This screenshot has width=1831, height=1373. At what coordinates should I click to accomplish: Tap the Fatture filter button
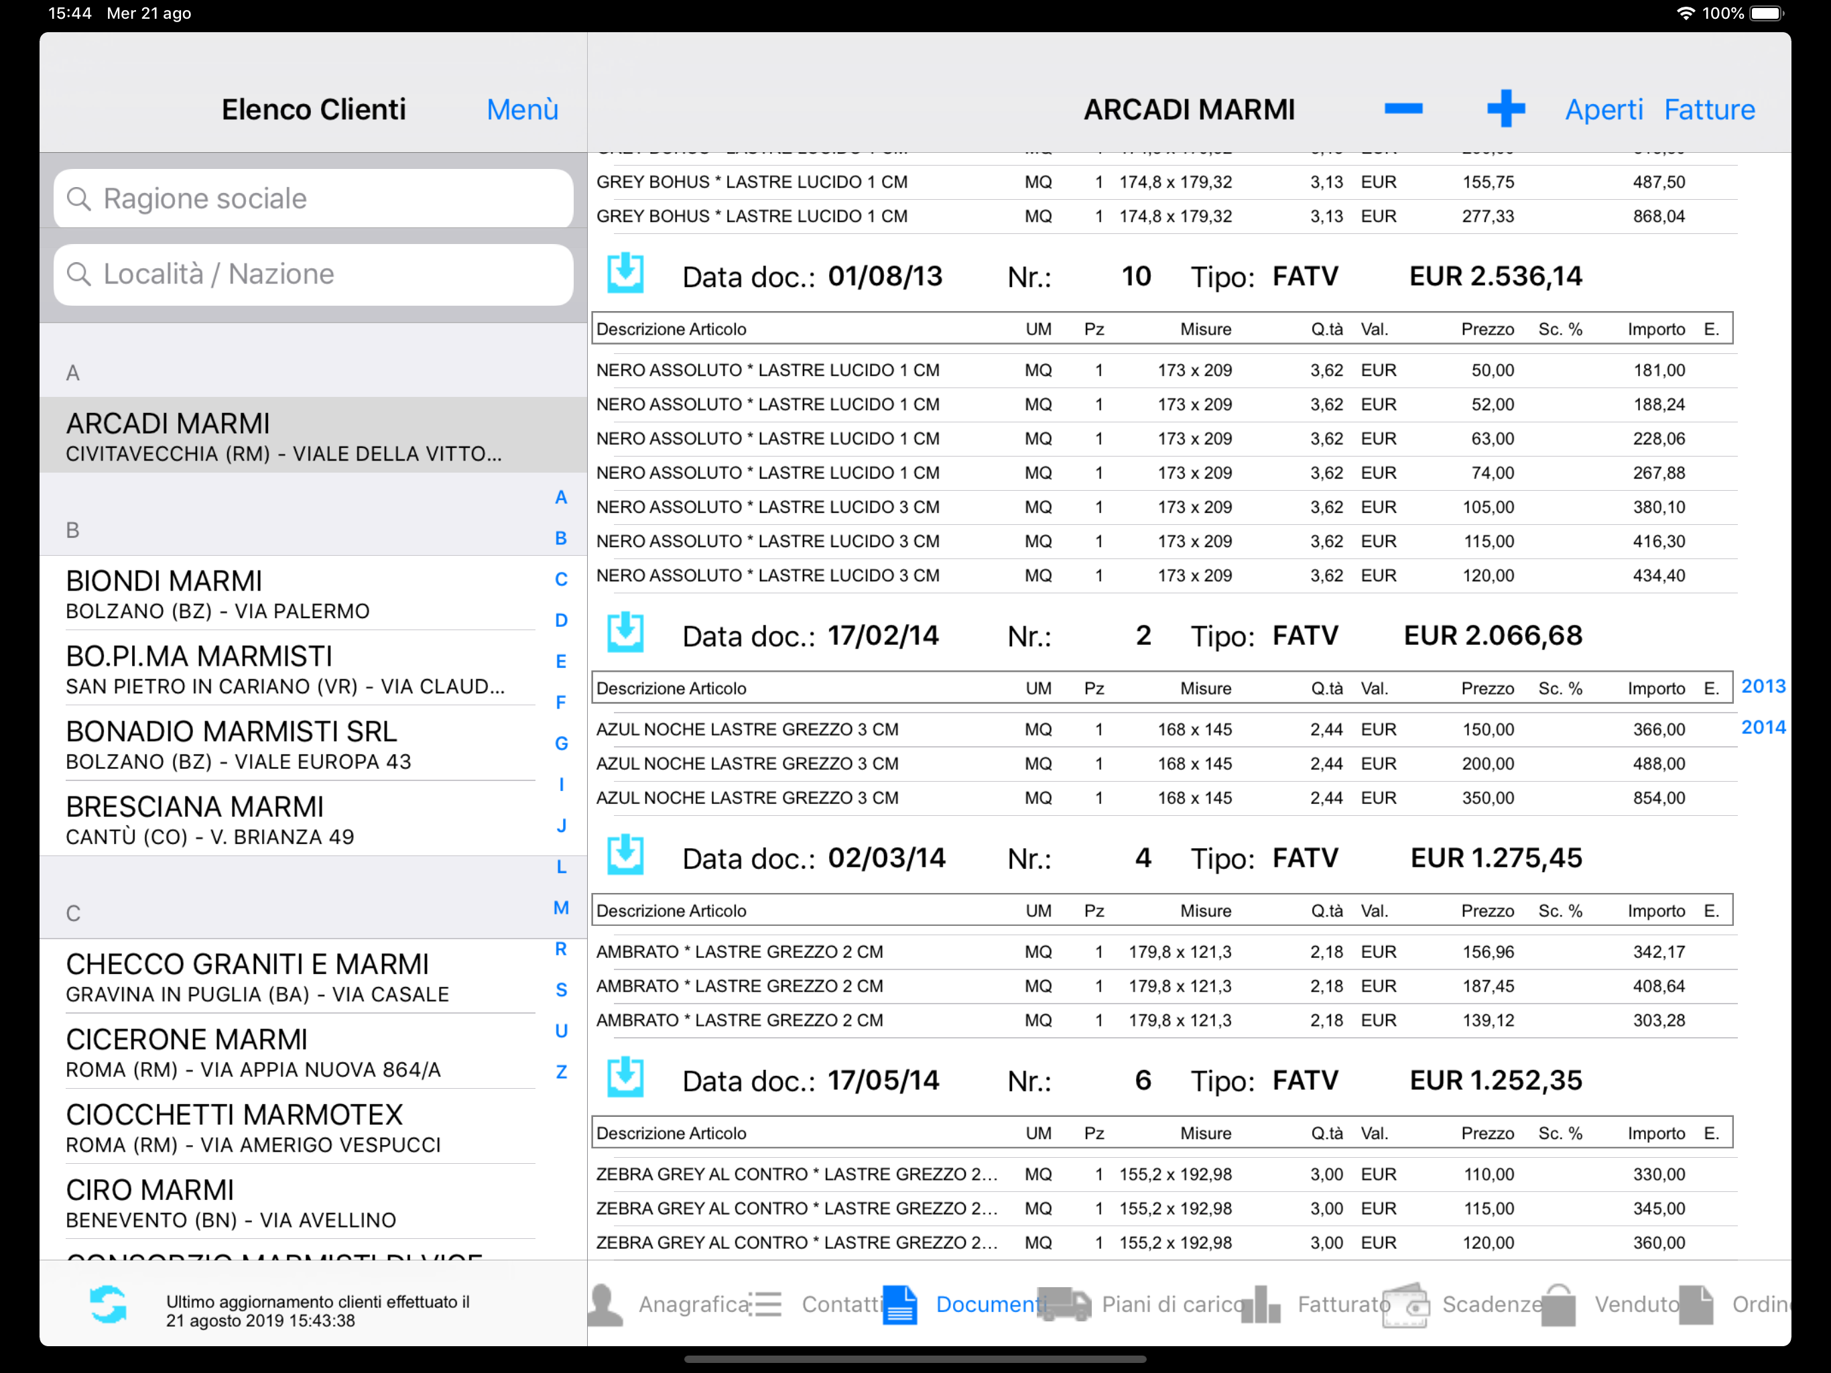click(1709, 109)
